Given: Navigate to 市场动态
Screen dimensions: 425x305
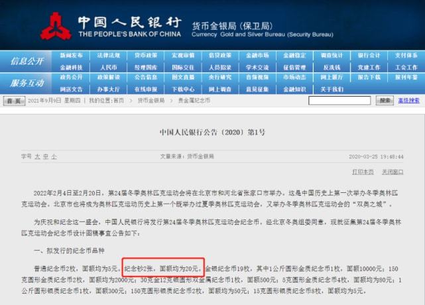Looking at the screenshot, I should point(294,78).
